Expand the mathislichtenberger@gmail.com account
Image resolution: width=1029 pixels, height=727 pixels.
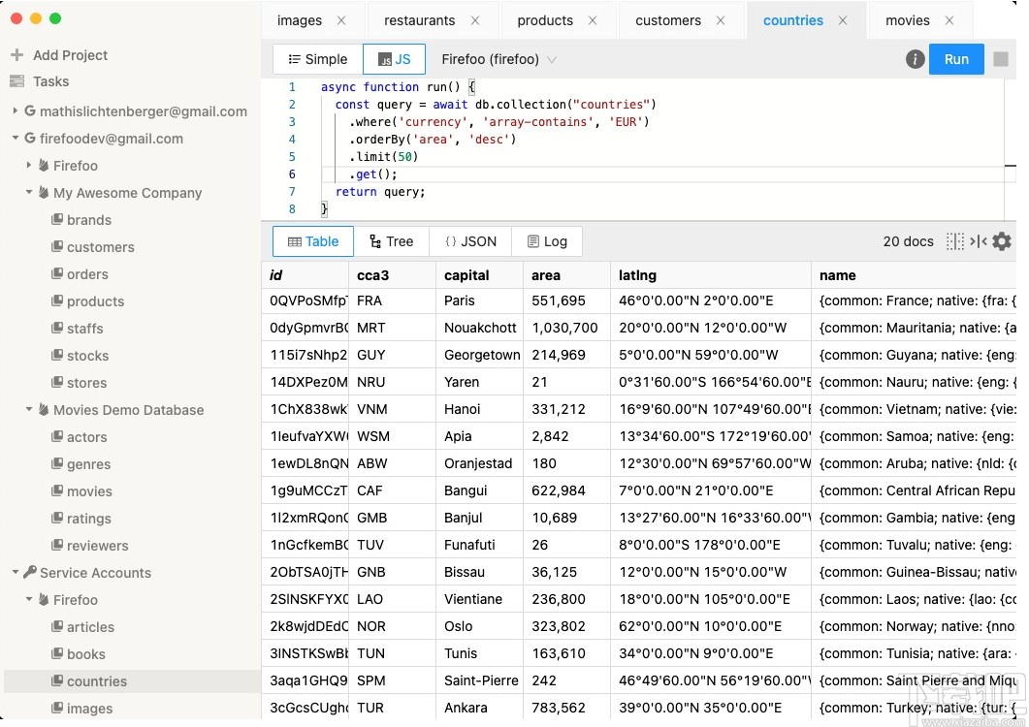tap(16, 111)
